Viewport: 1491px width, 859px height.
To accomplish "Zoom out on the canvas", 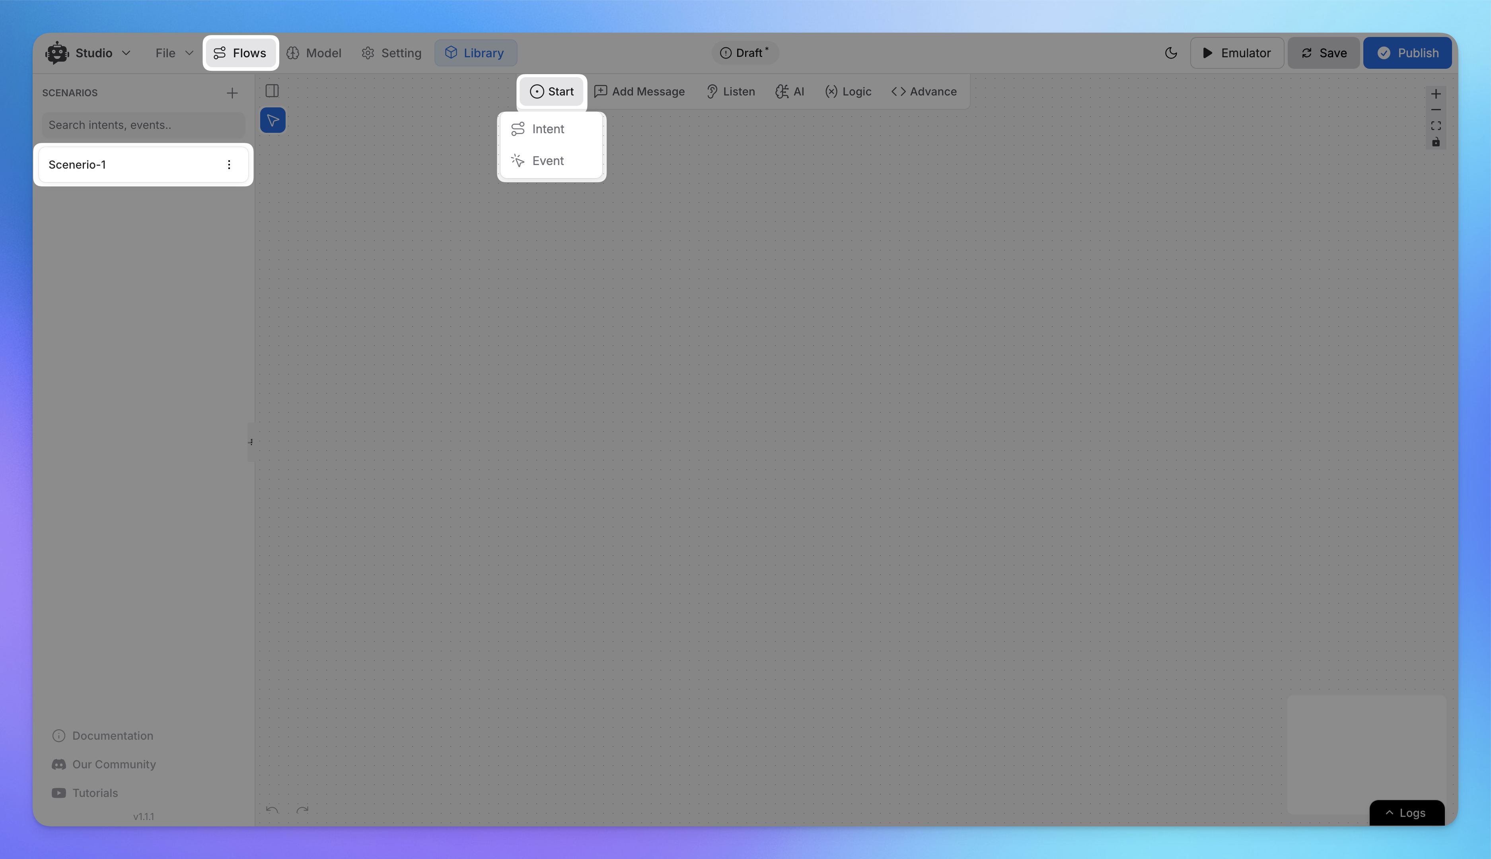I will click(x=1436, y=110).
